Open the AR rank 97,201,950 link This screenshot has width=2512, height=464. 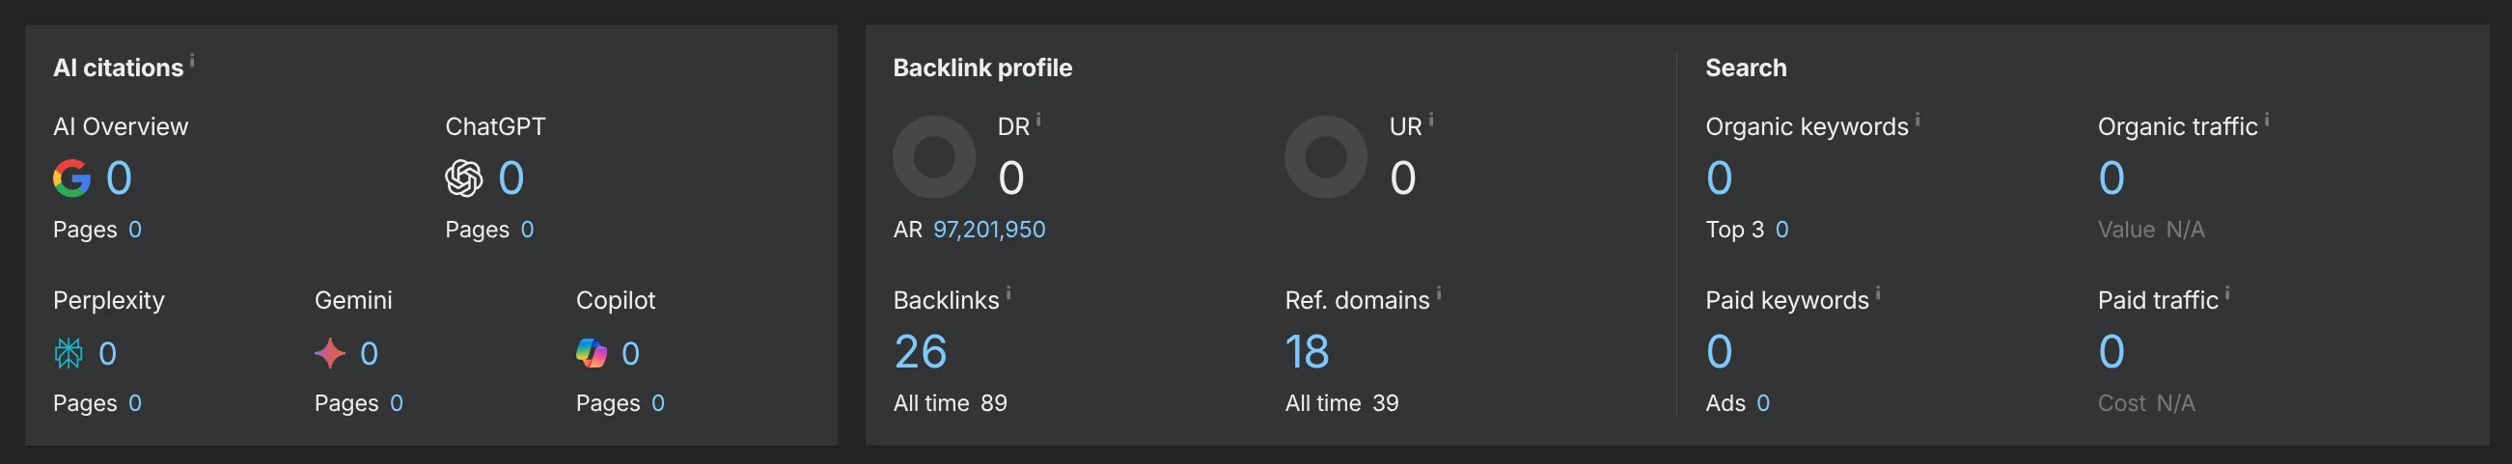click(x=989, y=230)
